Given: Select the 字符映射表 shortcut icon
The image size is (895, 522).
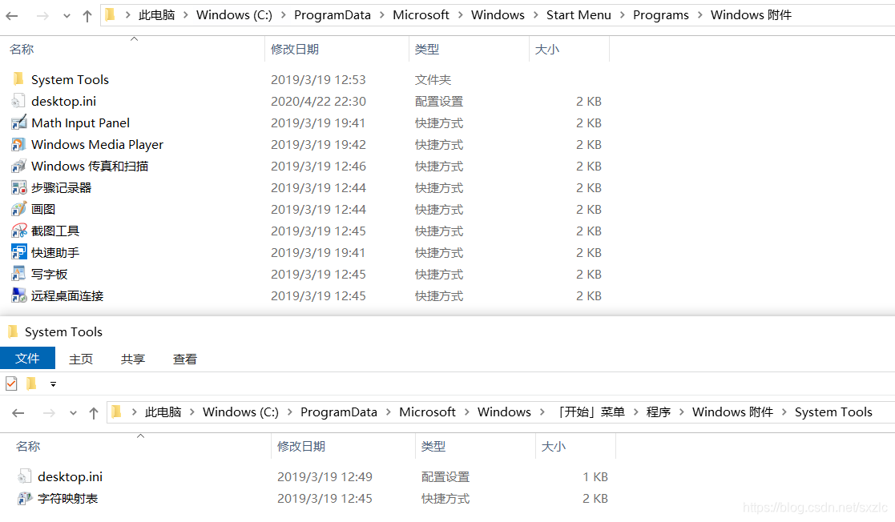Looking at the screenshot, I should coord(25,499).
